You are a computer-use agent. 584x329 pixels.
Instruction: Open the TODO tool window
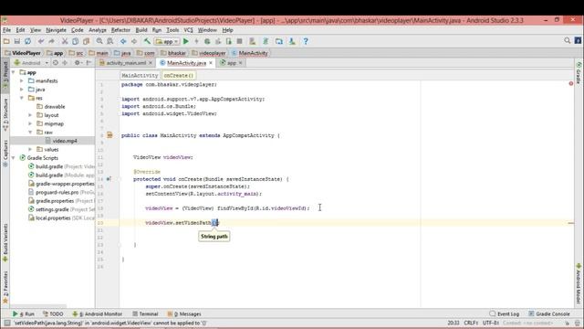pos(53,314)
